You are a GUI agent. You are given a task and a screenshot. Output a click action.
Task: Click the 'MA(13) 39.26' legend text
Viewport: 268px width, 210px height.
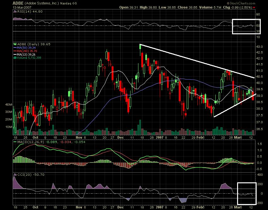(26, 55)
